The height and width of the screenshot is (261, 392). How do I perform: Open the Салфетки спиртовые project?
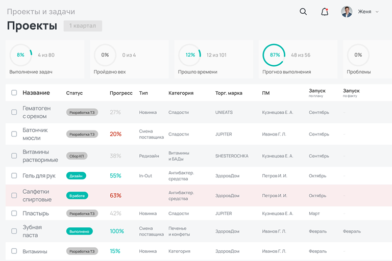click(x=37, y=196)
